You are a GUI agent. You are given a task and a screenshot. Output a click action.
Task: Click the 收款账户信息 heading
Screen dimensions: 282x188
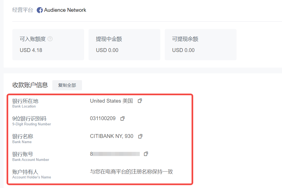pos(30,85)
